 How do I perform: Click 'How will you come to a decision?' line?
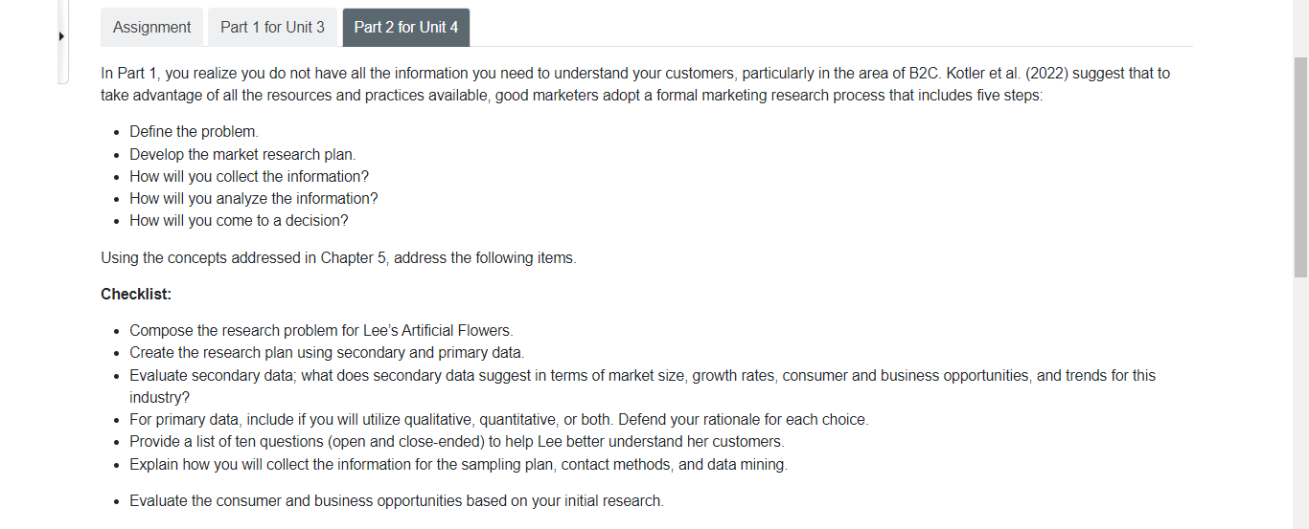pyautogui.click(x=240, y=220)
